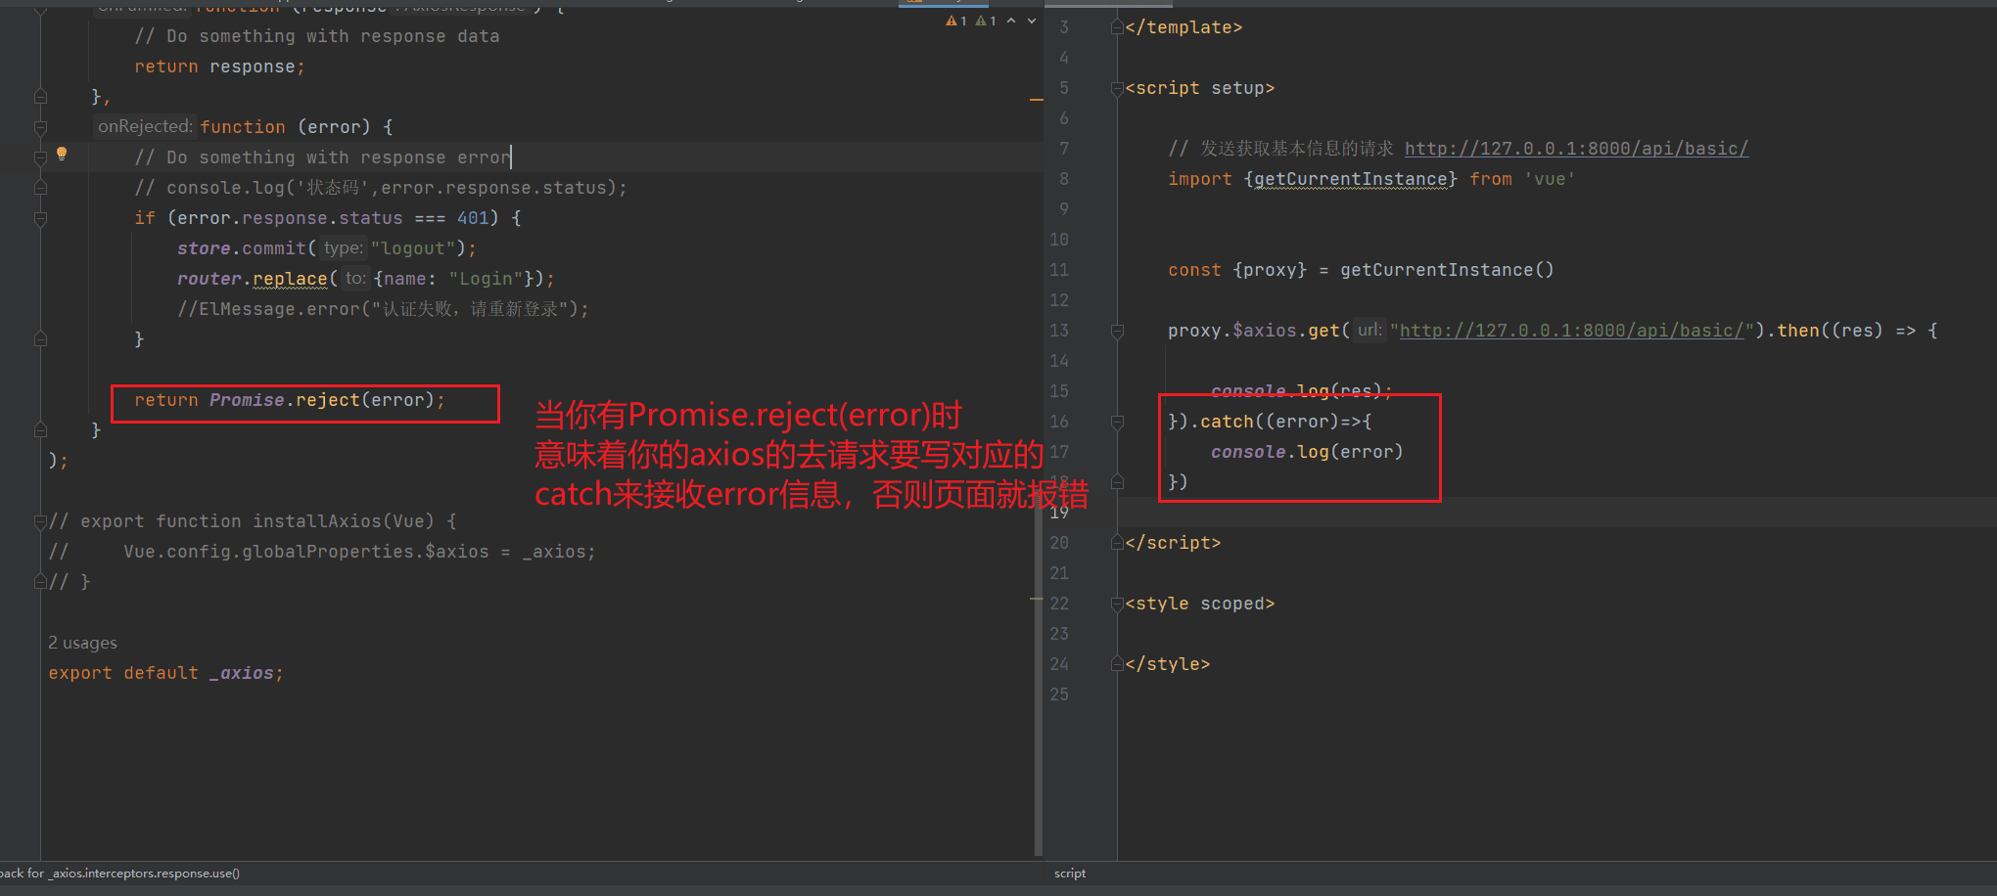
Task: Collapse the <script setup> block
Action: point(1117,88)
